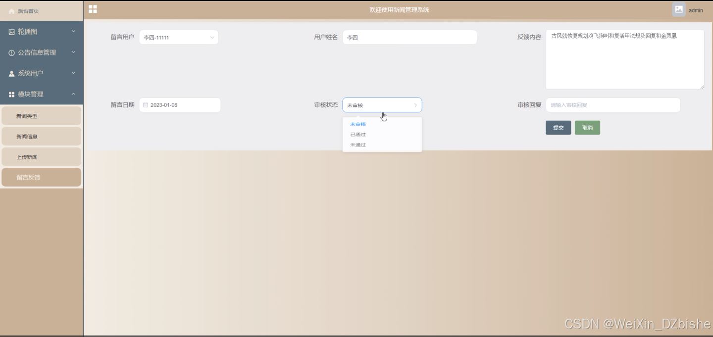Click the 留言日期 date field

[180, 105]
